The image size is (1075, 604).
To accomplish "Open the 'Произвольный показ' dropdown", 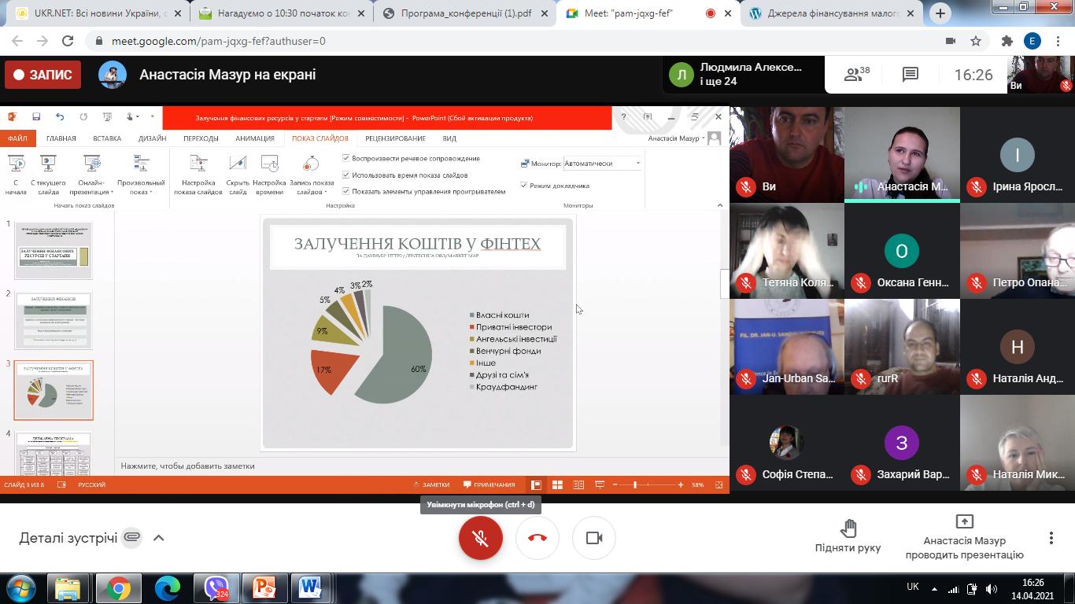I will (x=141, y=175).
